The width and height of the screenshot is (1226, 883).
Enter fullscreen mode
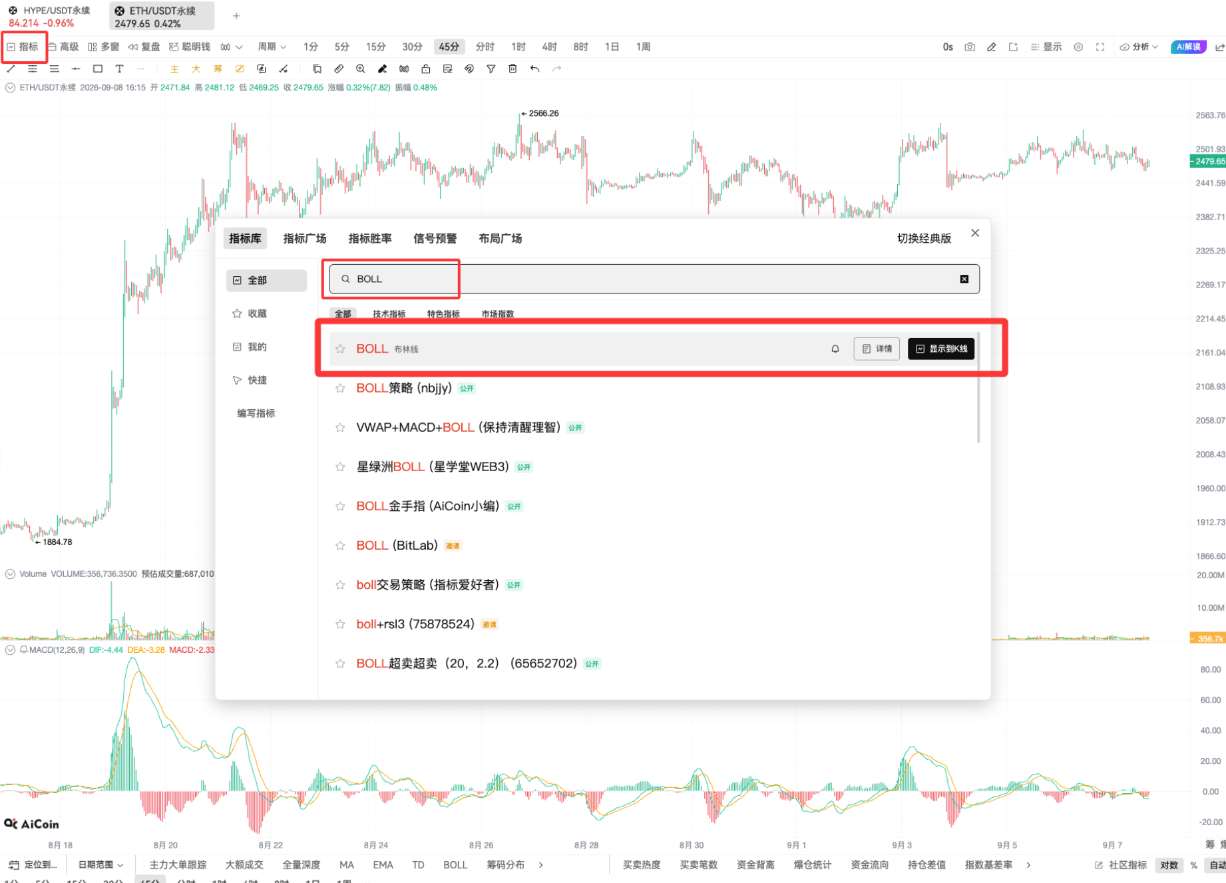click(x=1100, y=47)
